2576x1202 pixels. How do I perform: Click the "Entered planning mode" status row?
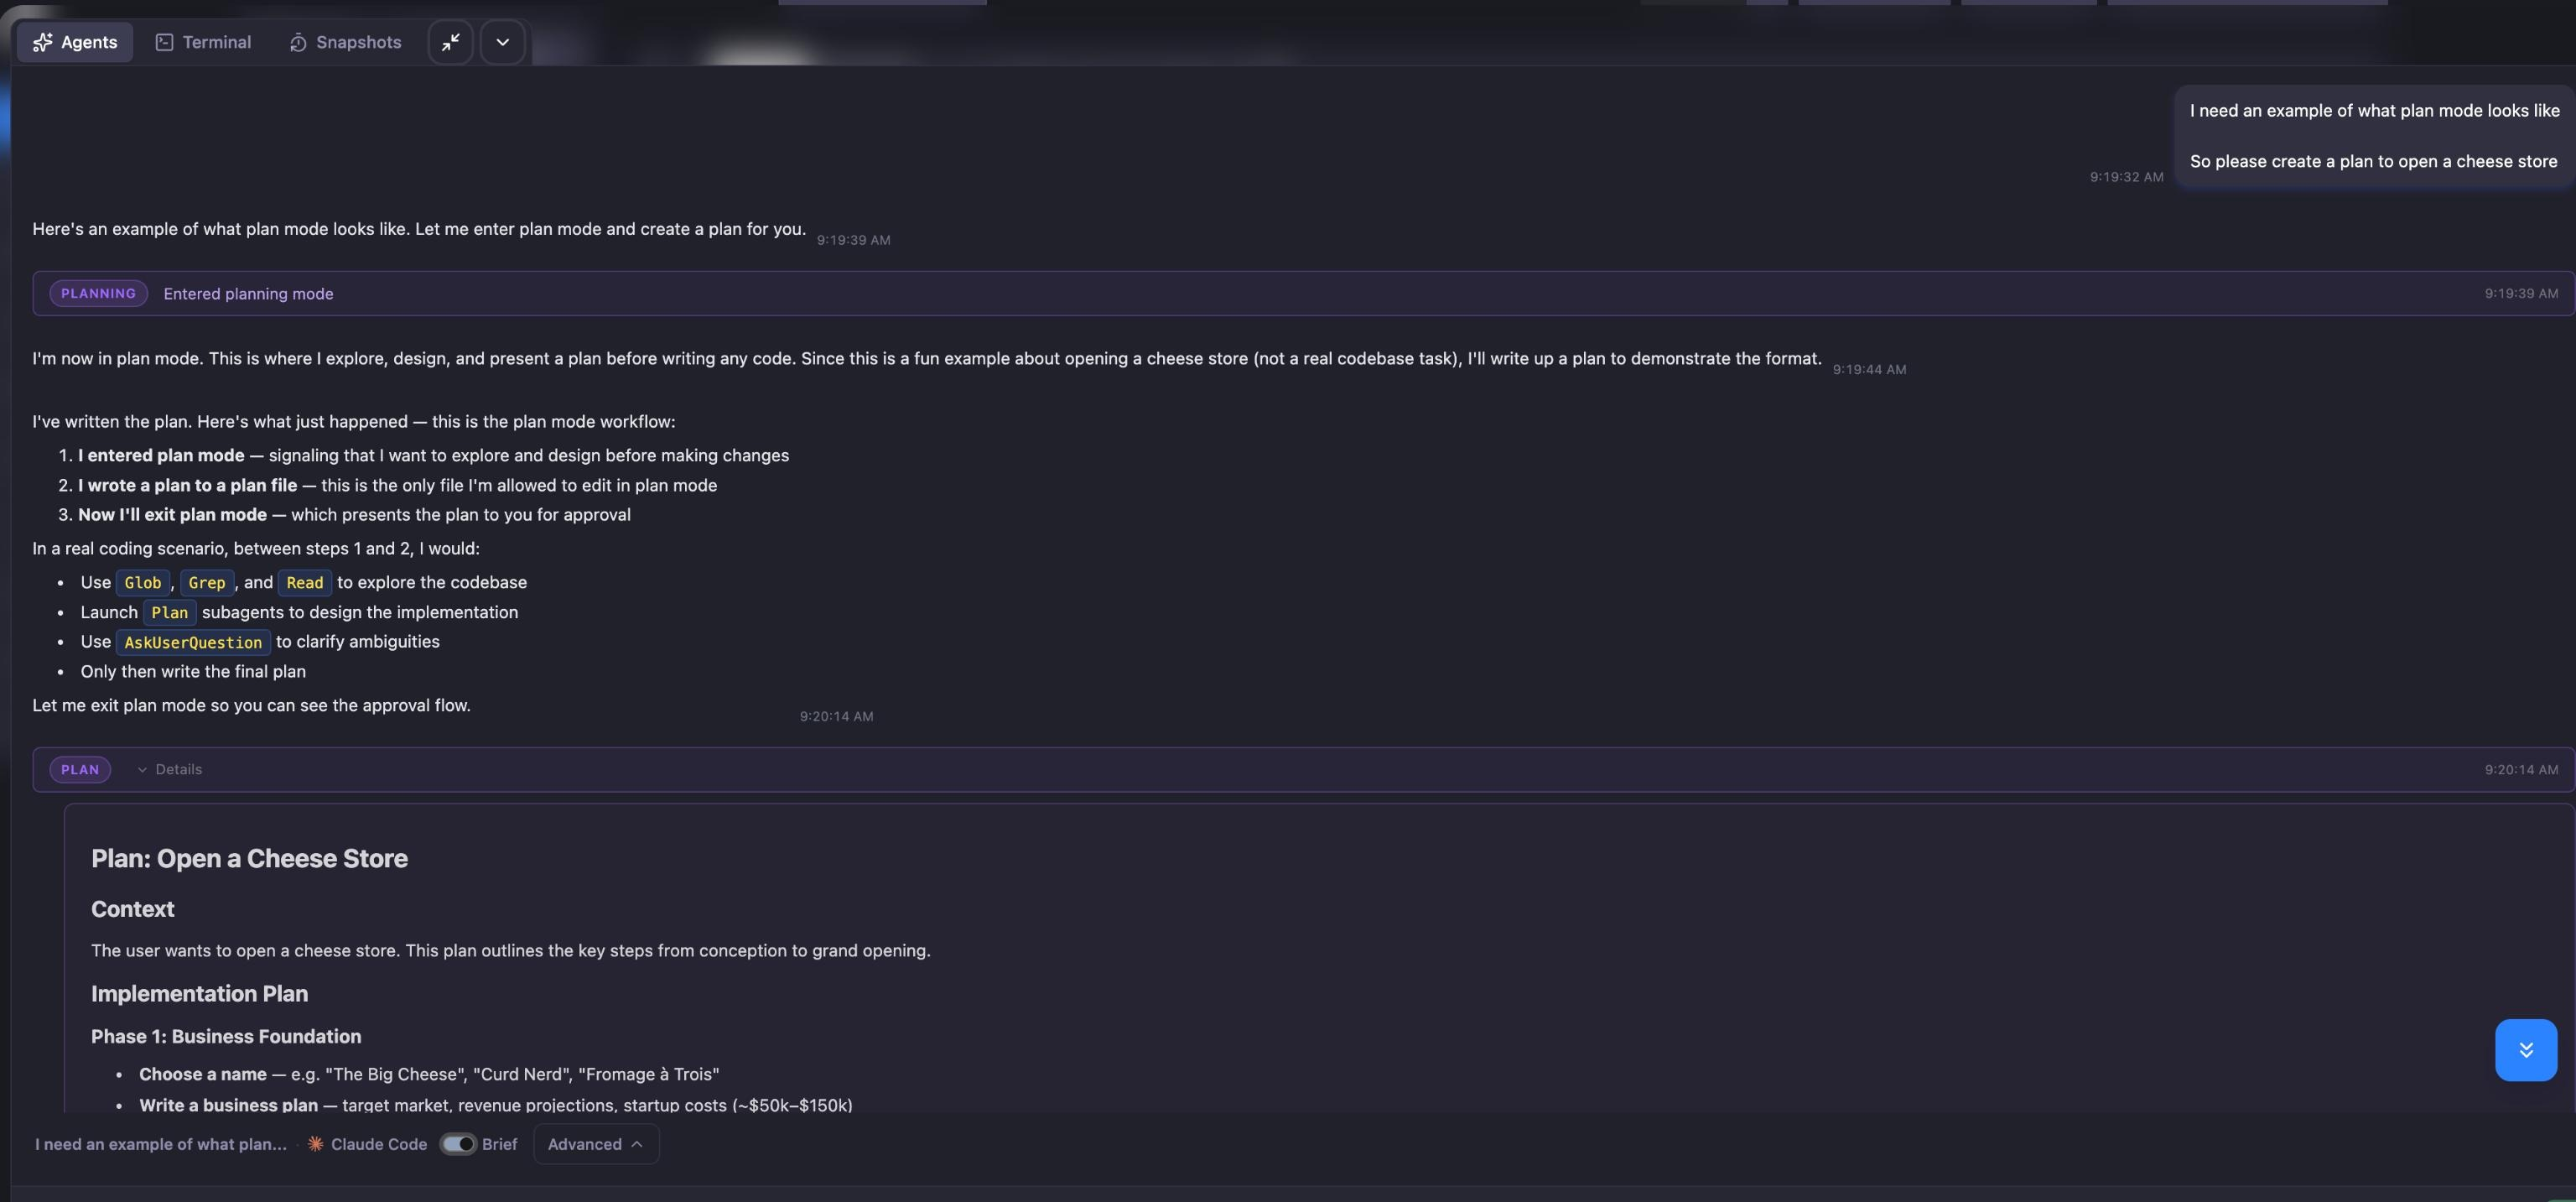pos(248,294)
